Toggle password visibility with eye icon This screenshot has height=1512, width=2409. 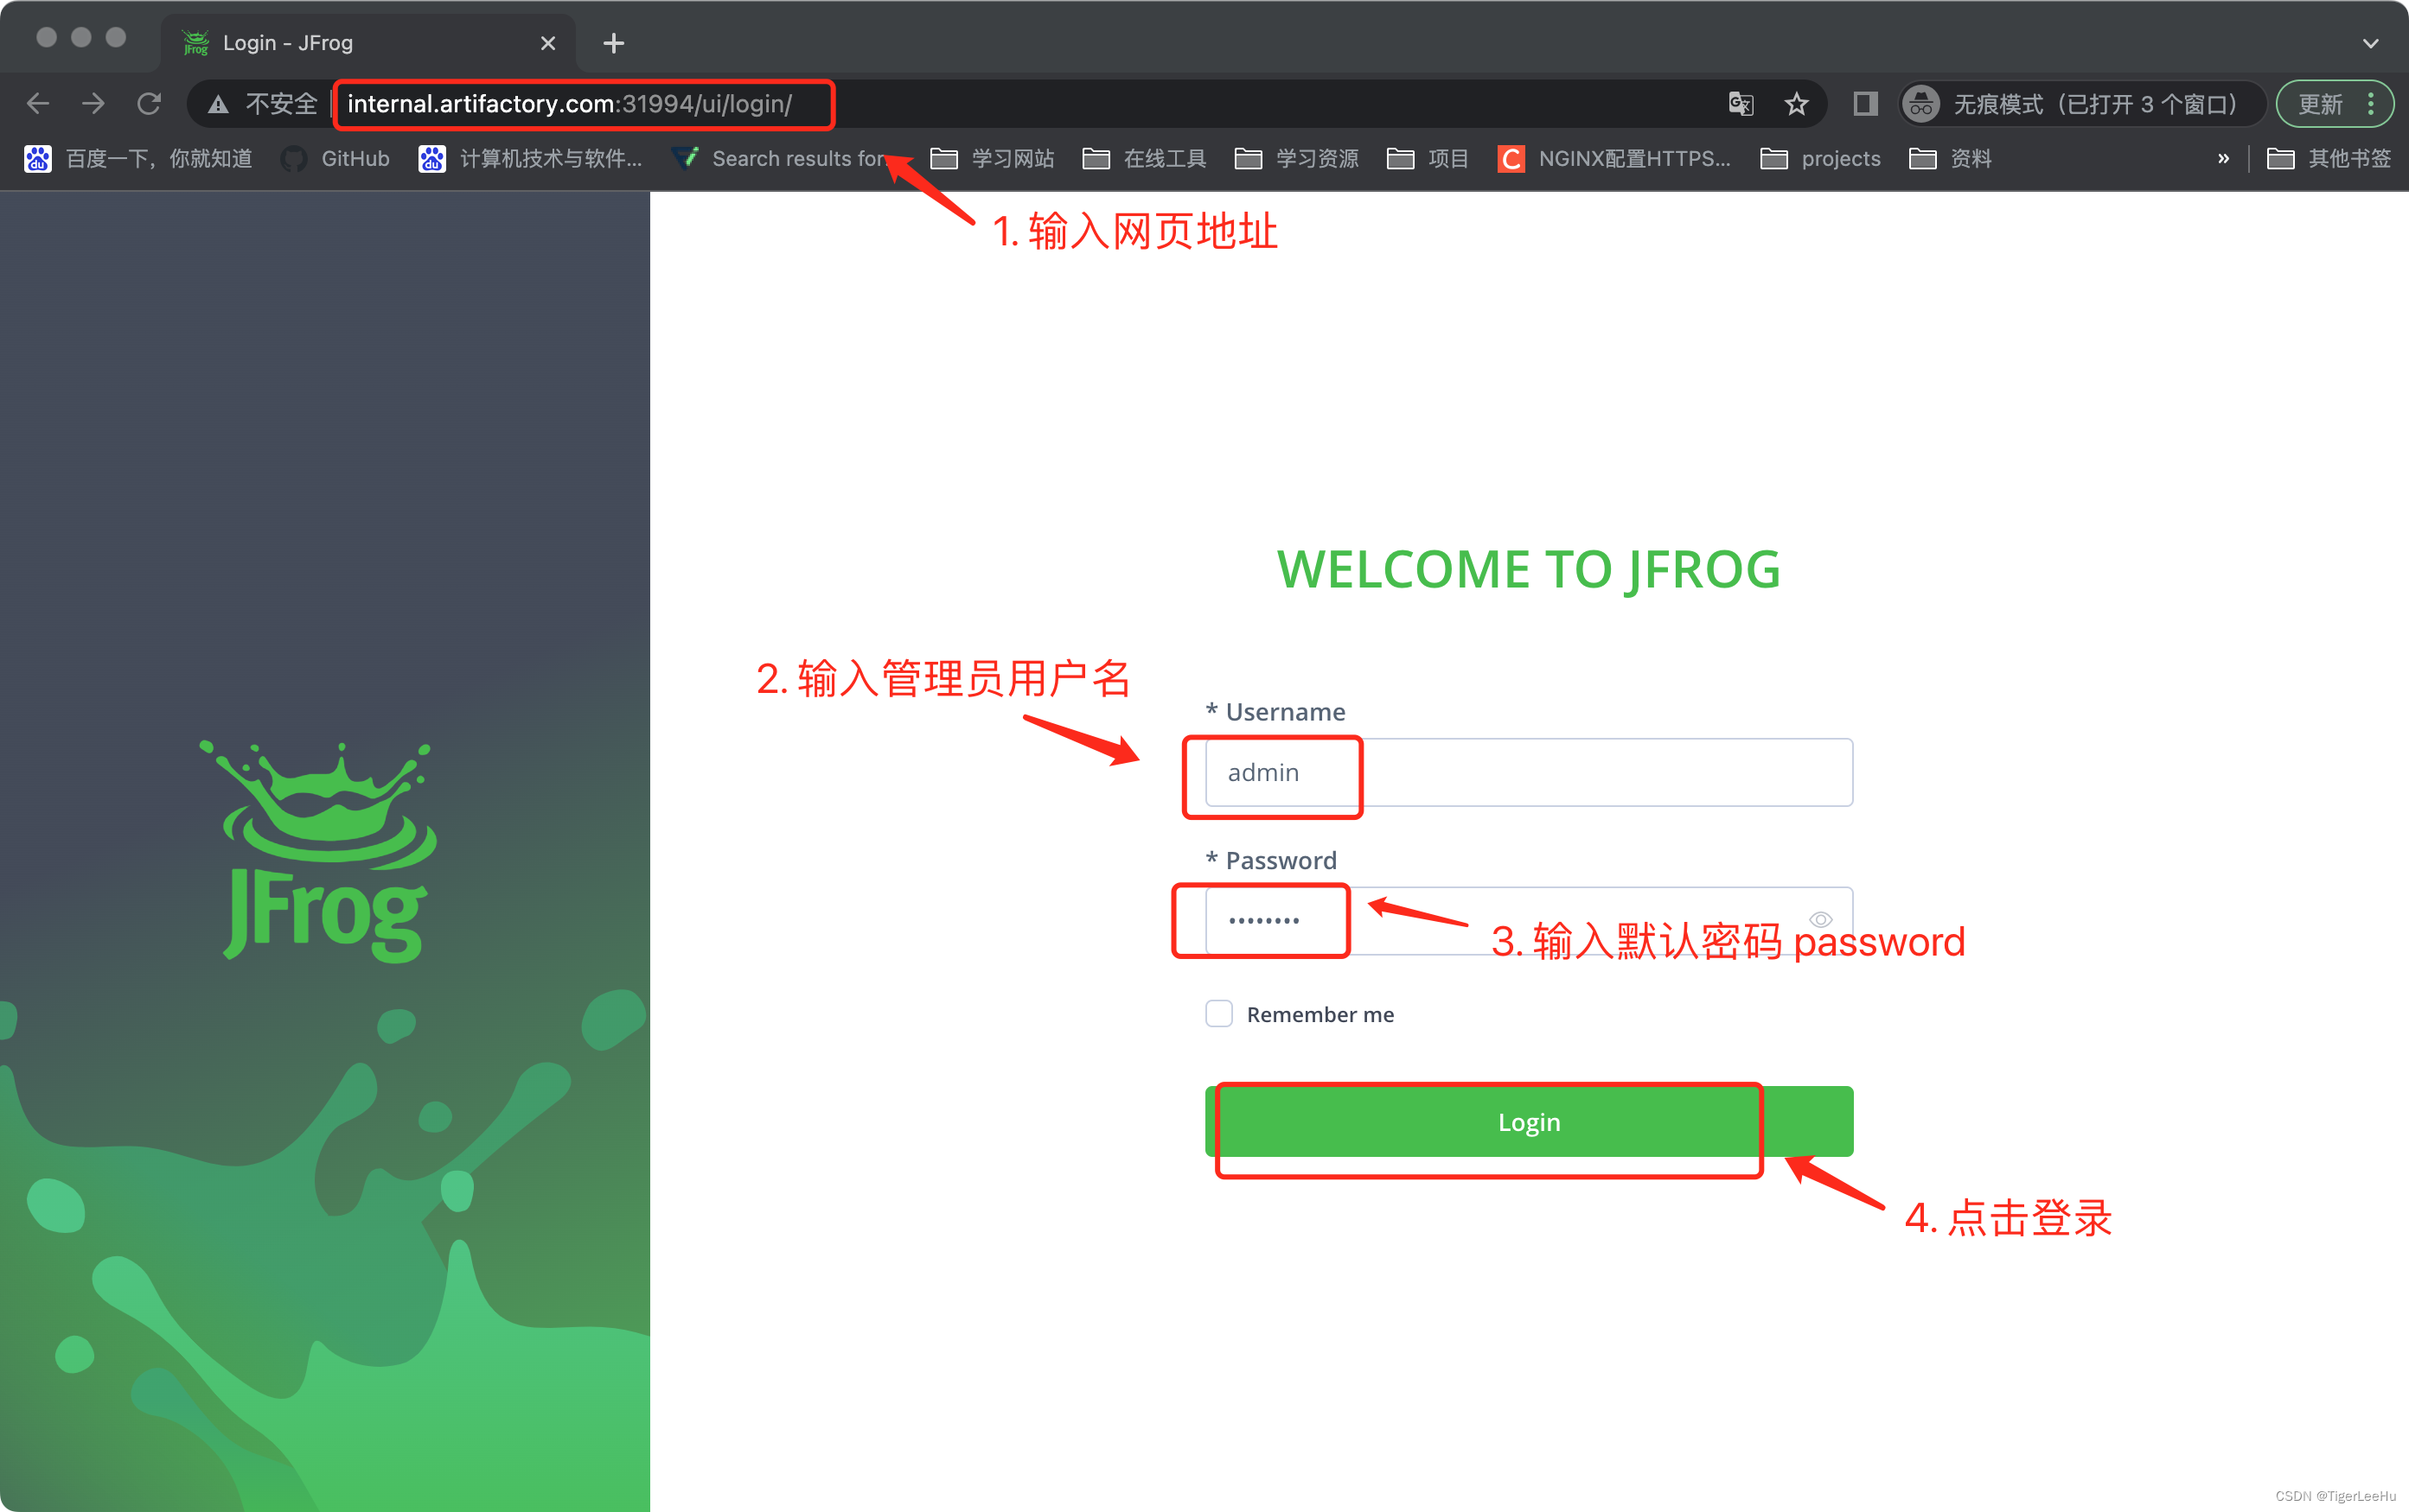click(1821, 919)
